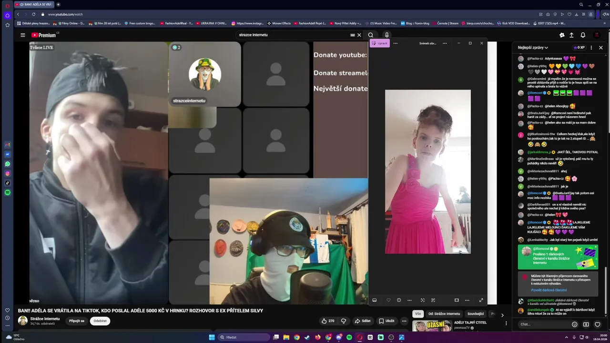Viewport: 610px width, 343px height.
Task: Click strazceinternetu participant tile
Action: pos(205,74)
